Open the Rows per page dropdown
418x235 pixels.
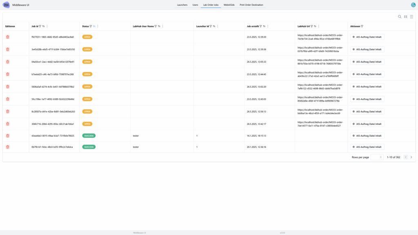377,157
